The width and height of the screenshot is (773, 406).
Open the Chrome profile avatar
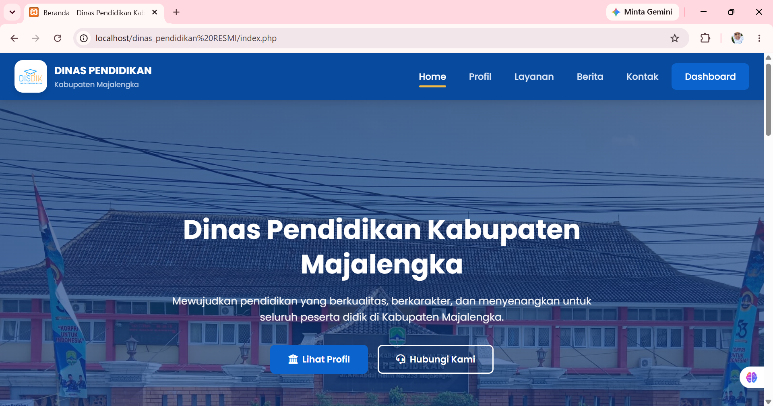point(737,38)
